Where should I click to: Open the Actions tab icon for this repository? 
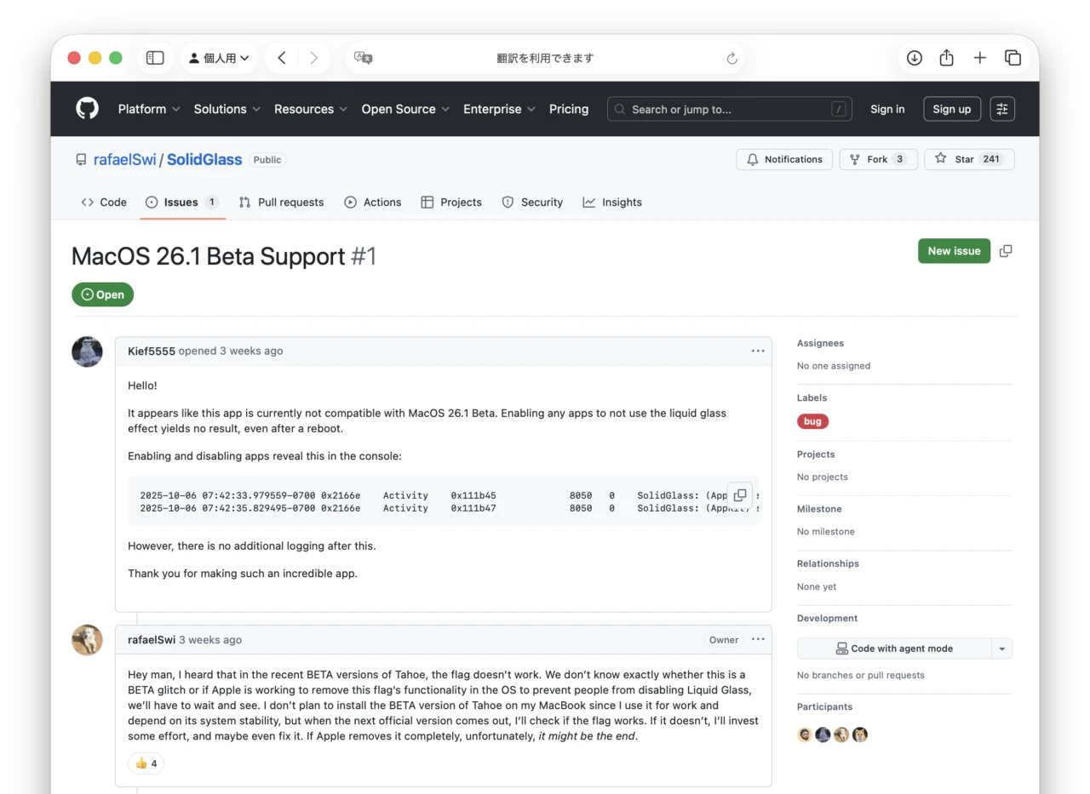(x=350, y=202)
